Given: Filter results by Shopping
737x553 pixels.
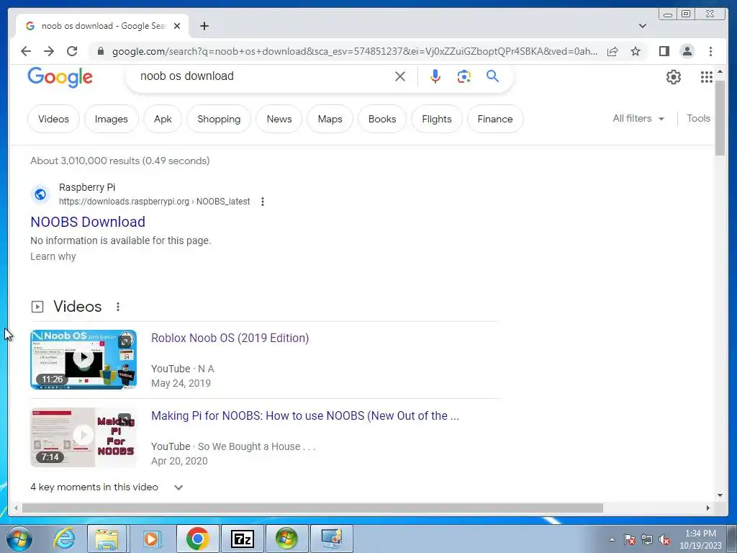Looking at the screenshot, I should [219, 119].
